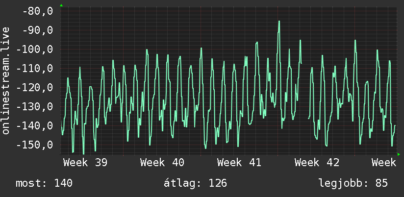
Task: Click the '-90,0' y-axis value
Action: [38, 30]
